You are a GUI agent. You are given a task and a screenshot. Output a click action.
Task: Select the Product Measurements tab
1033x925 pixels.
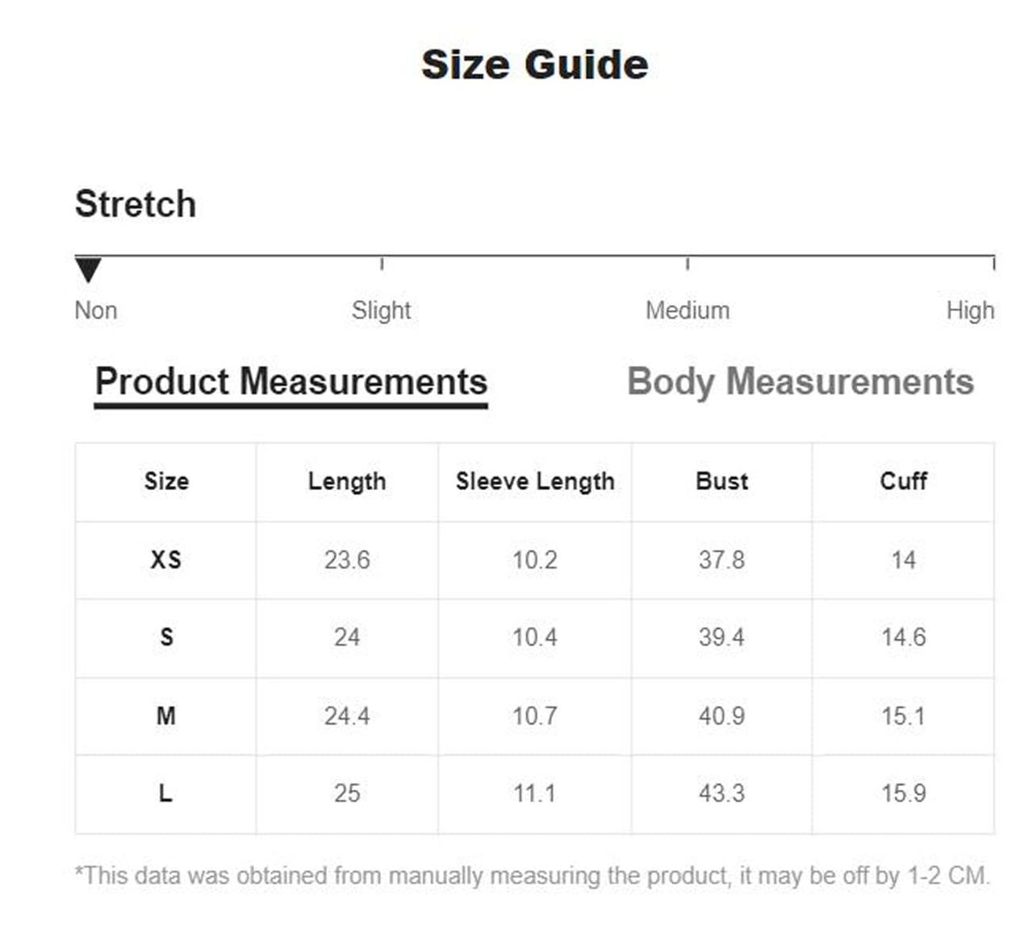point(291,382)
